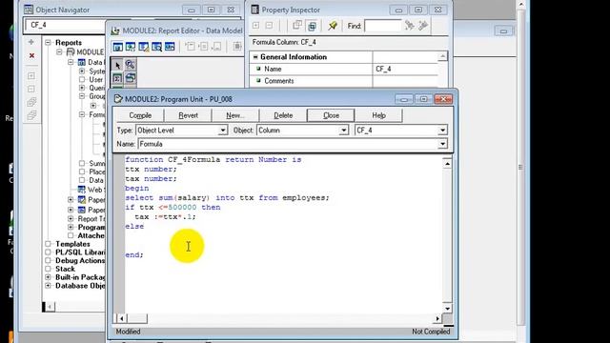Select the Templates tree node
This screenshot has height=343, width=610.
click(x=72, y=244)
